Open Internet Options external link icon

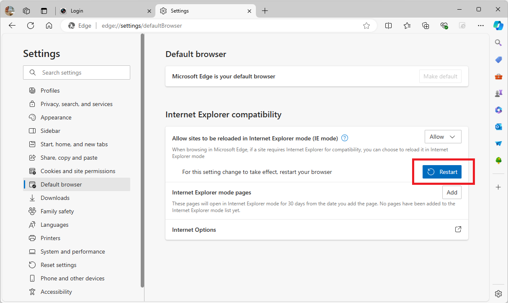click(458, 229)
